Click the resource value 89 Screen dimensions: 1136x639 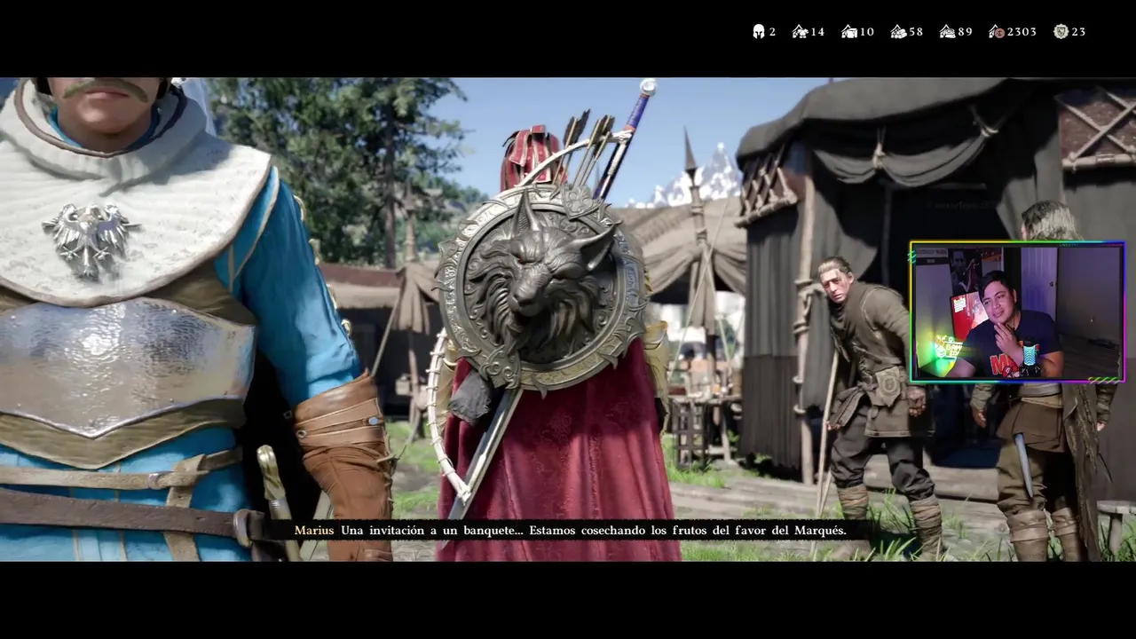966,32
